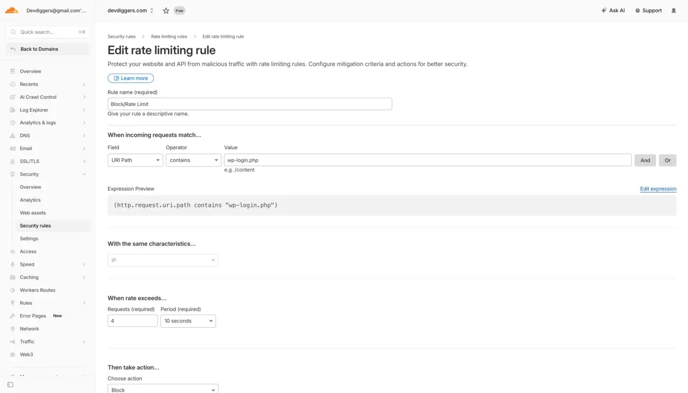Open the user profile icon
This screenshot has height=393, width=688.
(x=674, y=10)
